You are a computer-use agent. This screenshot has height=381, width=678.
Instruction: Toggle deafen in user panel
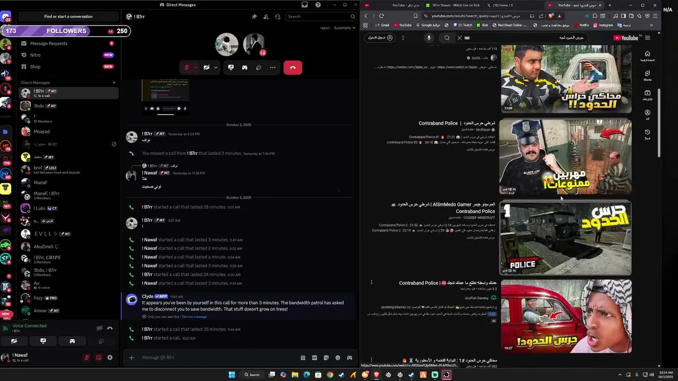pos(99,358)
